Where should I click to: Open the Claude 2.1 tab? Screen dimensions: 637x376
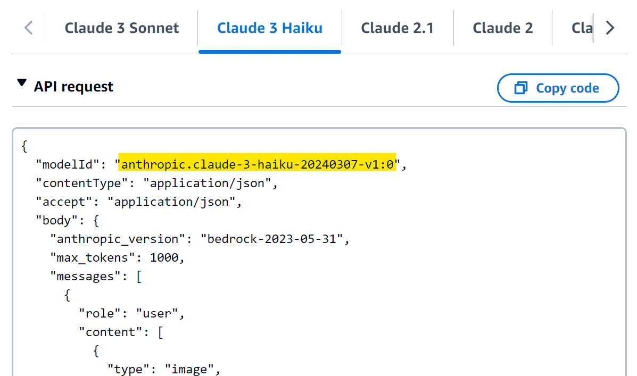[x=397, y=28]
